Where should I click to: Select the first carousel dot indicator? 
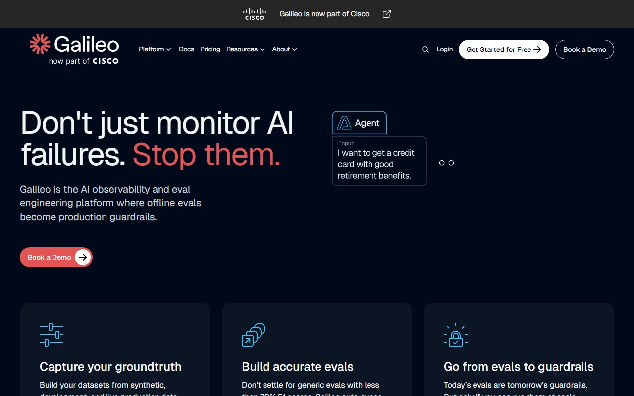[x=442, y=163]
